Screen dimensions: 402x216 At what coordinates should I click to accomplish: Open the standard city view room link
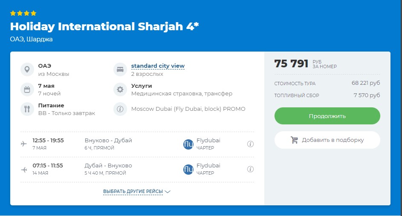[x=158, y=66]
